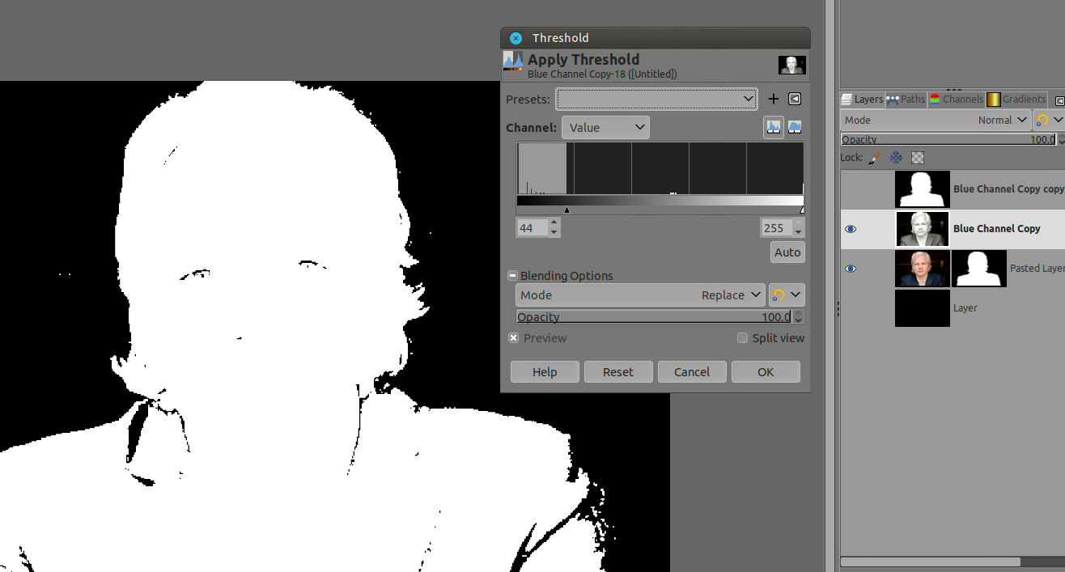
Task: Toggle lock alpha channel checkerboard icon
Action: 918,158
